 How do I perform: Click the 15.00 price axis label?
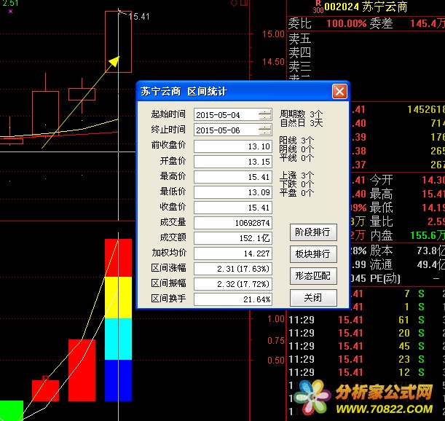(x=273, y=34)
